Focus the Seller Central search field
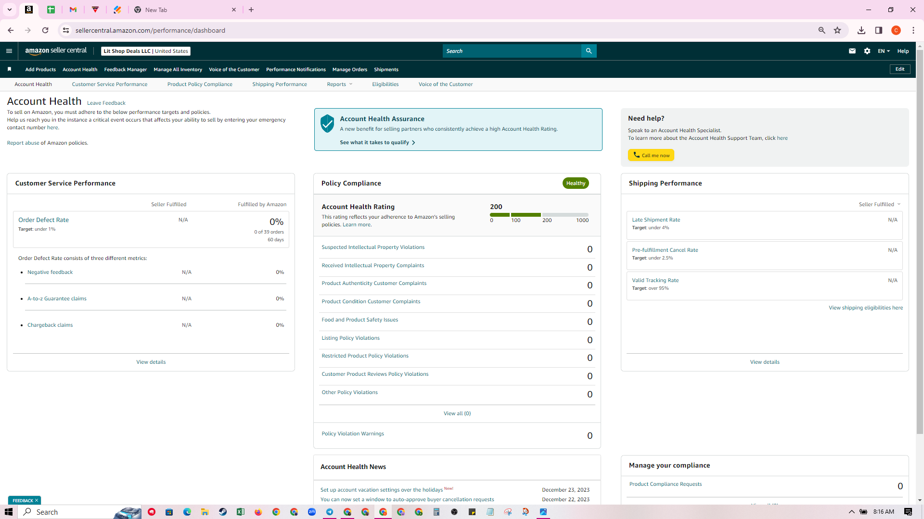Screen dimensions: 924x519 pyautogui.click(x=512, y=51)
